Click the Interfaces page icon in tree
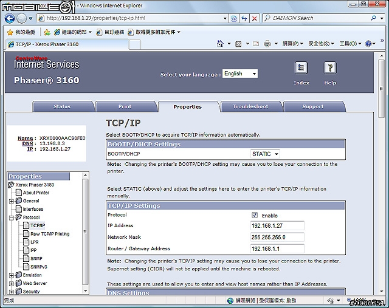The image size is (389, 308). point(19,209)
